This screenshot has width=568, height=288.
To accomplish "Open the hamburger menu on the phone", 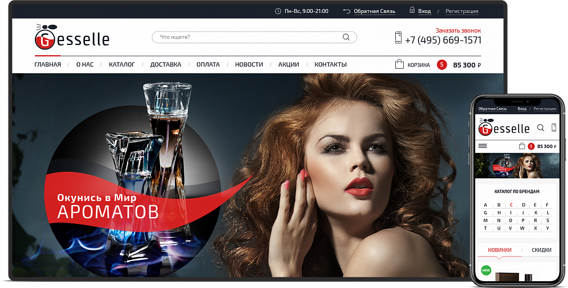I will [x=483, y=146].
